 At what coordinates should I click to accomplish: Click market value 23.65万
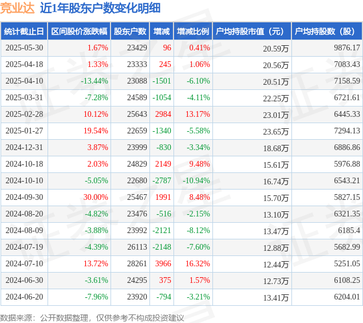276,132
